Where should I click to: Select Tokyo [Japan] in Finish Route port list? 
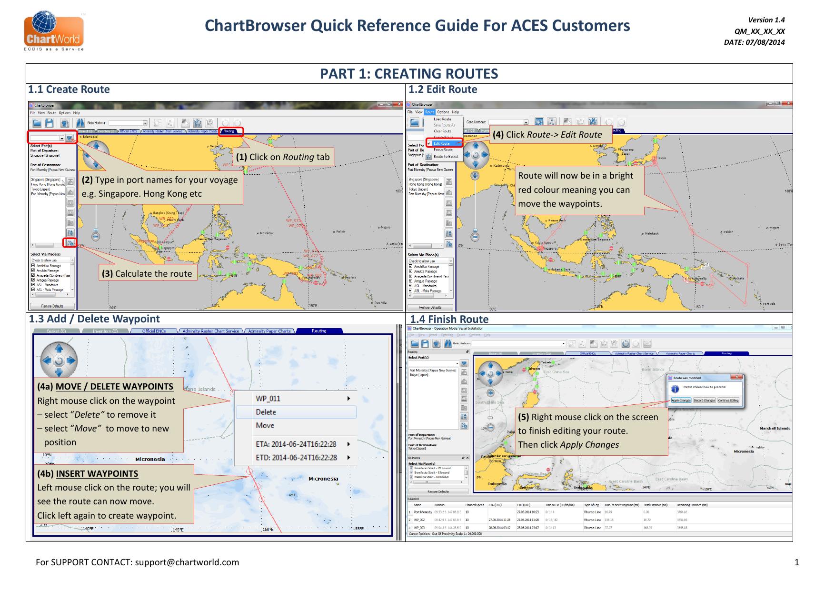coord(419,375)
